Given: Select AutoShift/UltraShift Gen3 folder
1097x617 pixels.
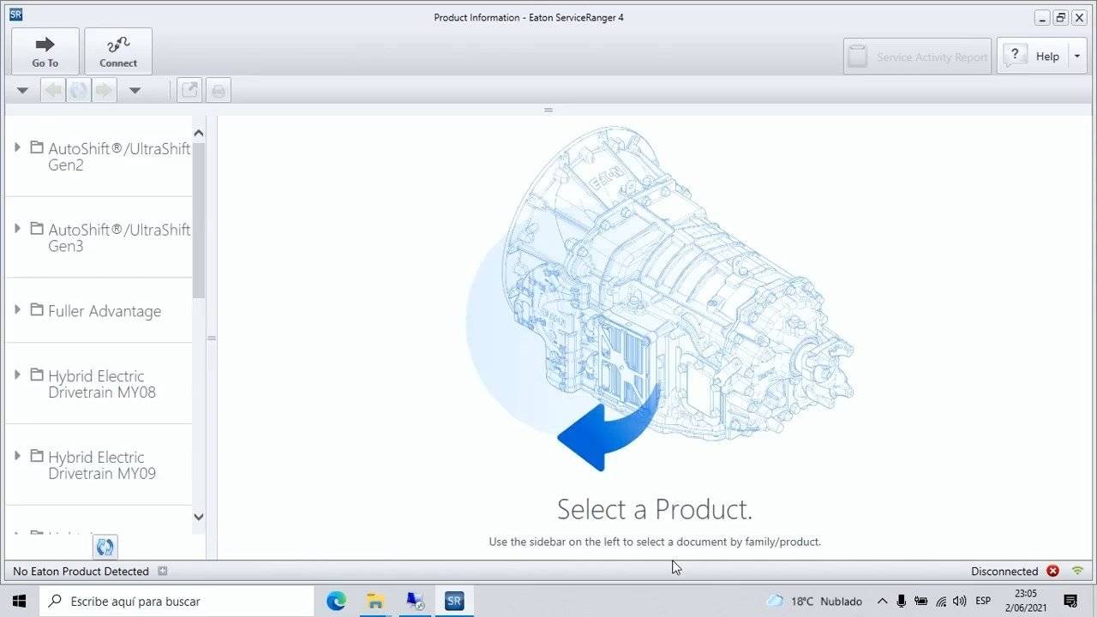Looking at the screenshot, I should point(119,237).
